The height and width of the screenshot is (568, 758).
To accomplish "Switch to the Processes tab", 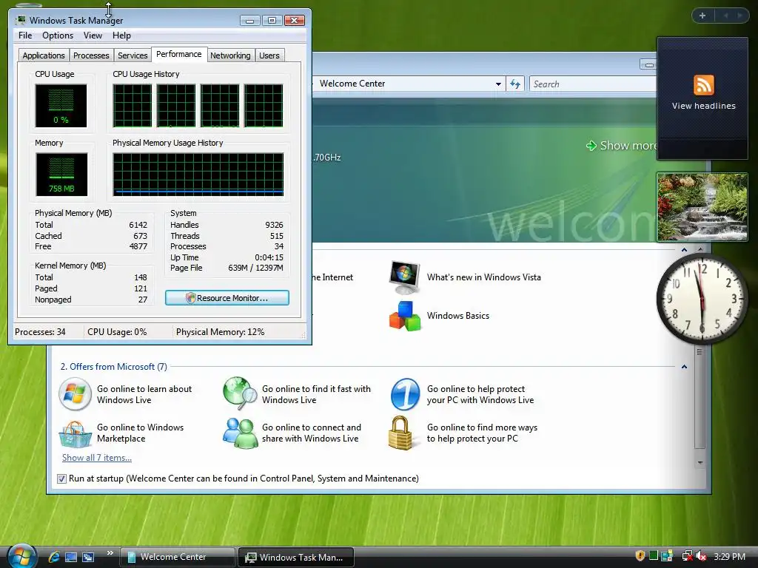I will 91,55.
